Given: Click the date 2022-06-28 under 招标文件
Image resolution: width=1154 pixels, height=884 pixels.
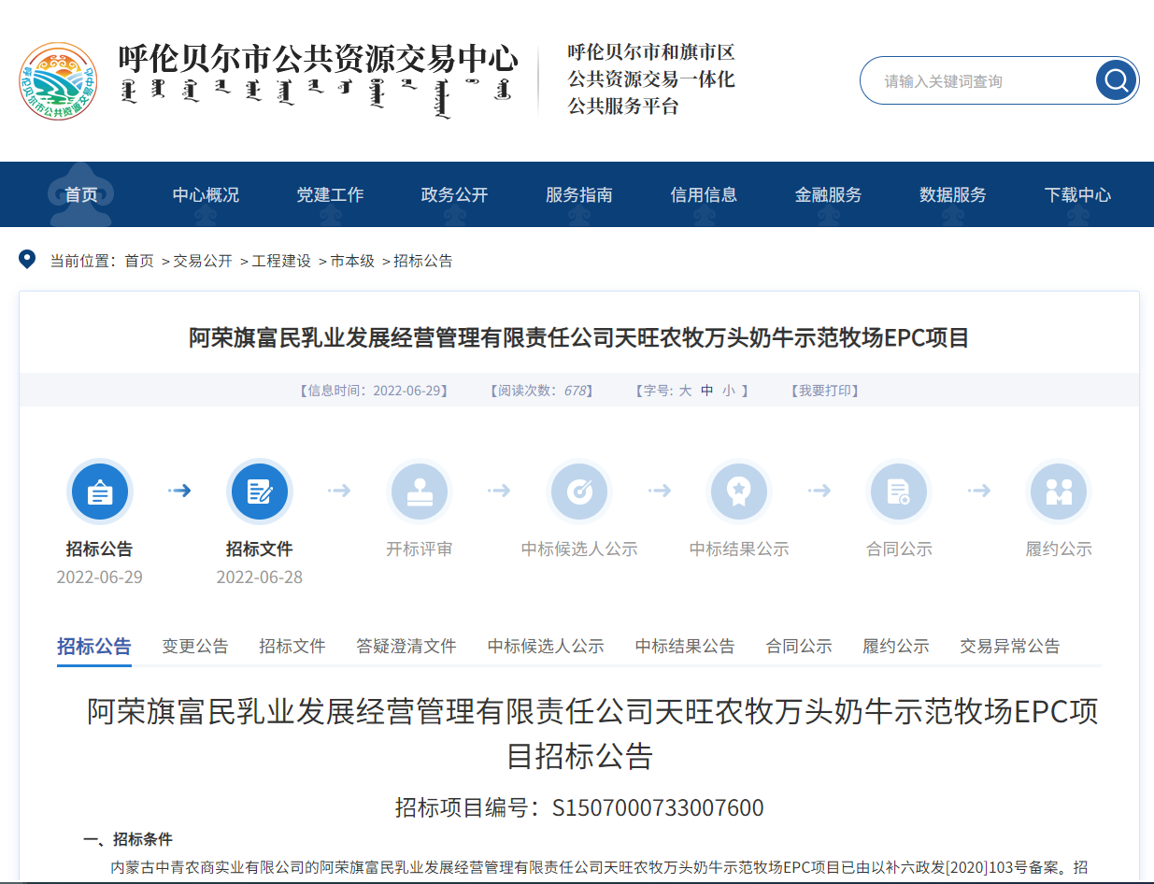Looking at the screenshot, I should pyautogui.click(x=260, y=577).
